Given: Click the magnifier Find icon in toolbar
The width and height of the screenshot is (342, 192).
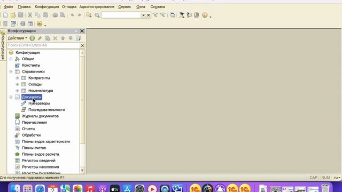Looking at the screenshot, I should [x=97, y=15].
